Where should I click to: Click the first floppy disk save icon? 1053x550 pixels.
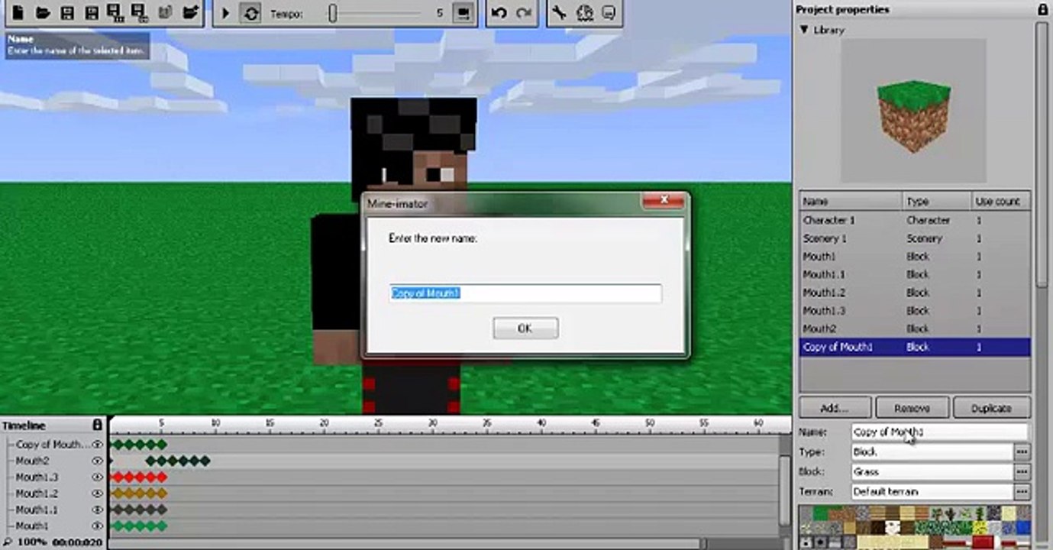(67, 13)
